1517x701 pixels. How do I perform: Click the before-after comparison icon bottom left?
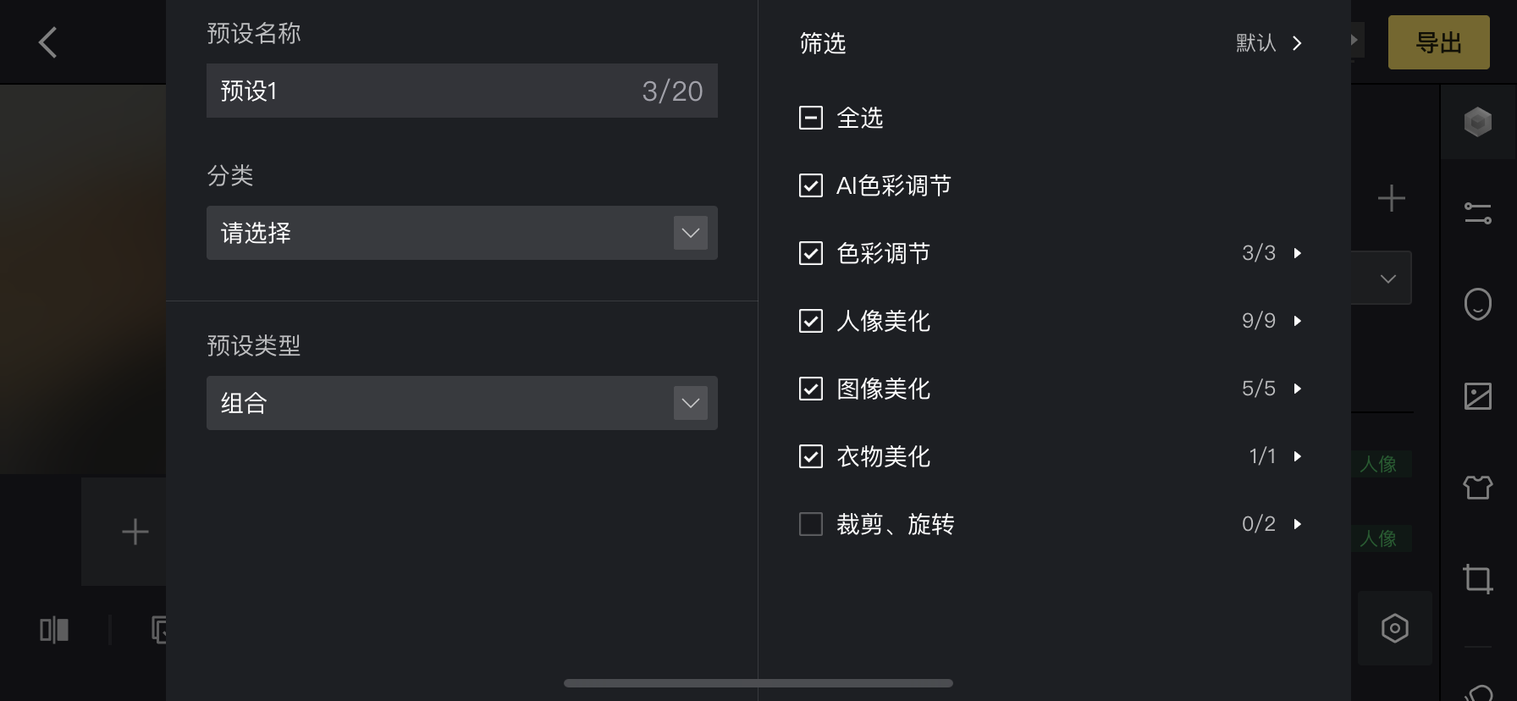(x=54, y=631)
